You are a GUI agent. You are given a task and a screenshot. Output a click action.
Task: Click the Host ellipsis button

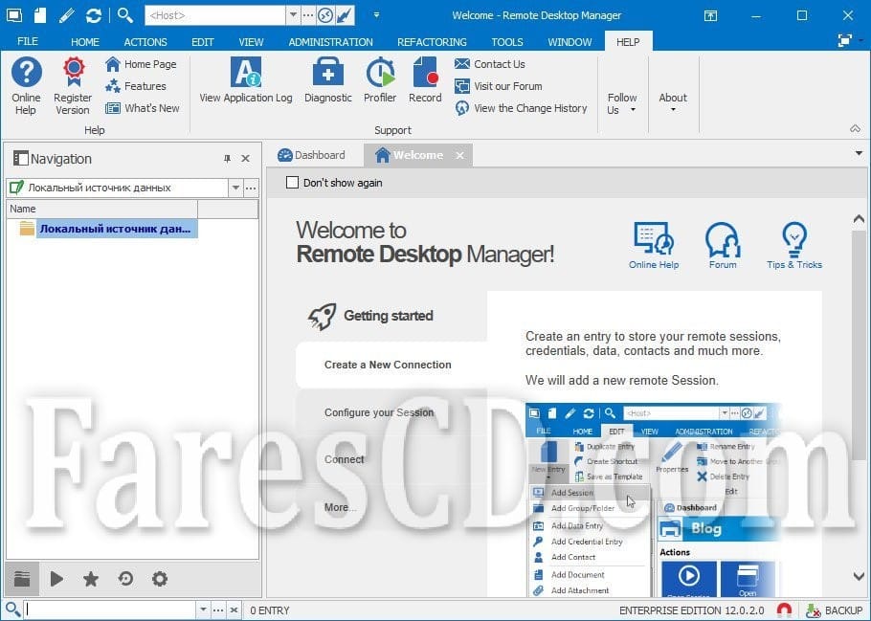[x=308, y=15]
